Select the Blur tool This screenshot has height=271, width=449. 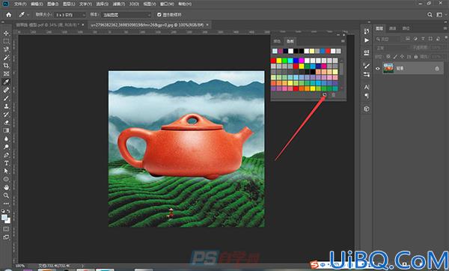pos(6,138)
